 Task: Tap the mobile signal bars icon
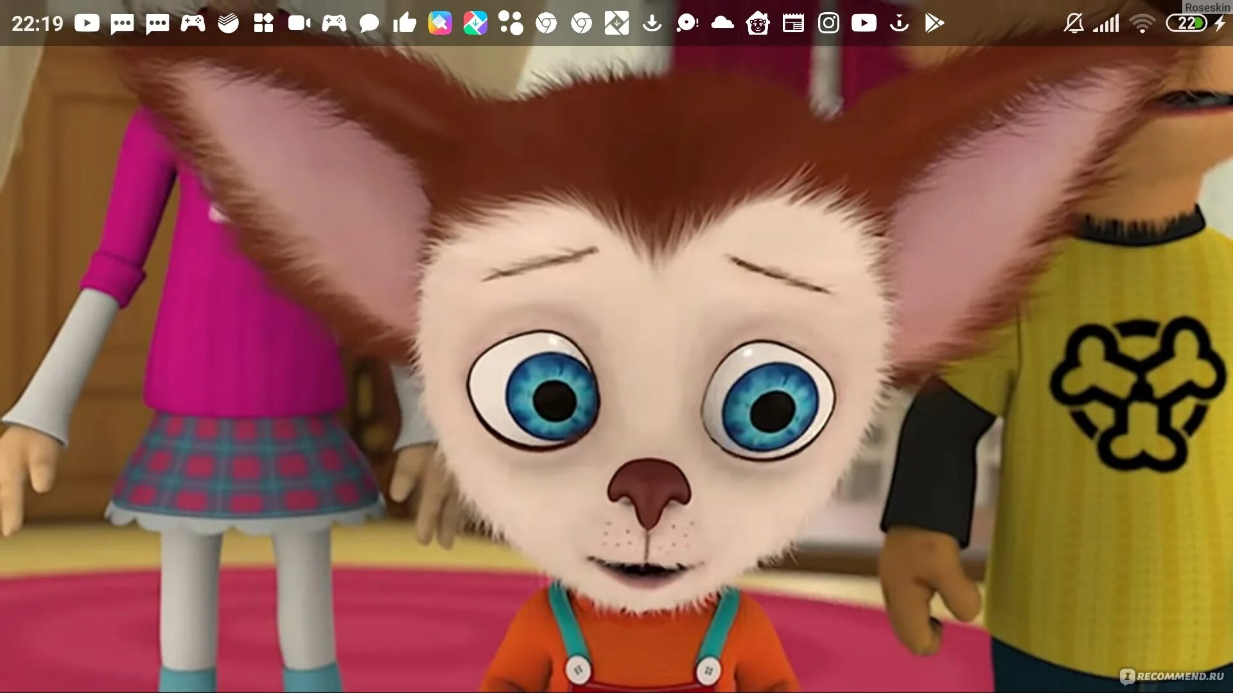pyautogui.click(x=1106, y=24)
